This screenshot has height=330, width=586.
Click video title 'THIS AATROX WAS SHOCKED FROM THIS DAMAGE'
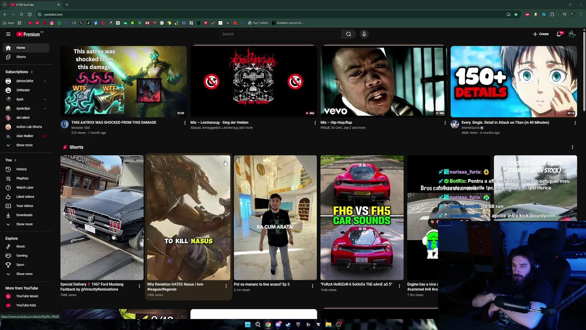(x=114, y=122)
